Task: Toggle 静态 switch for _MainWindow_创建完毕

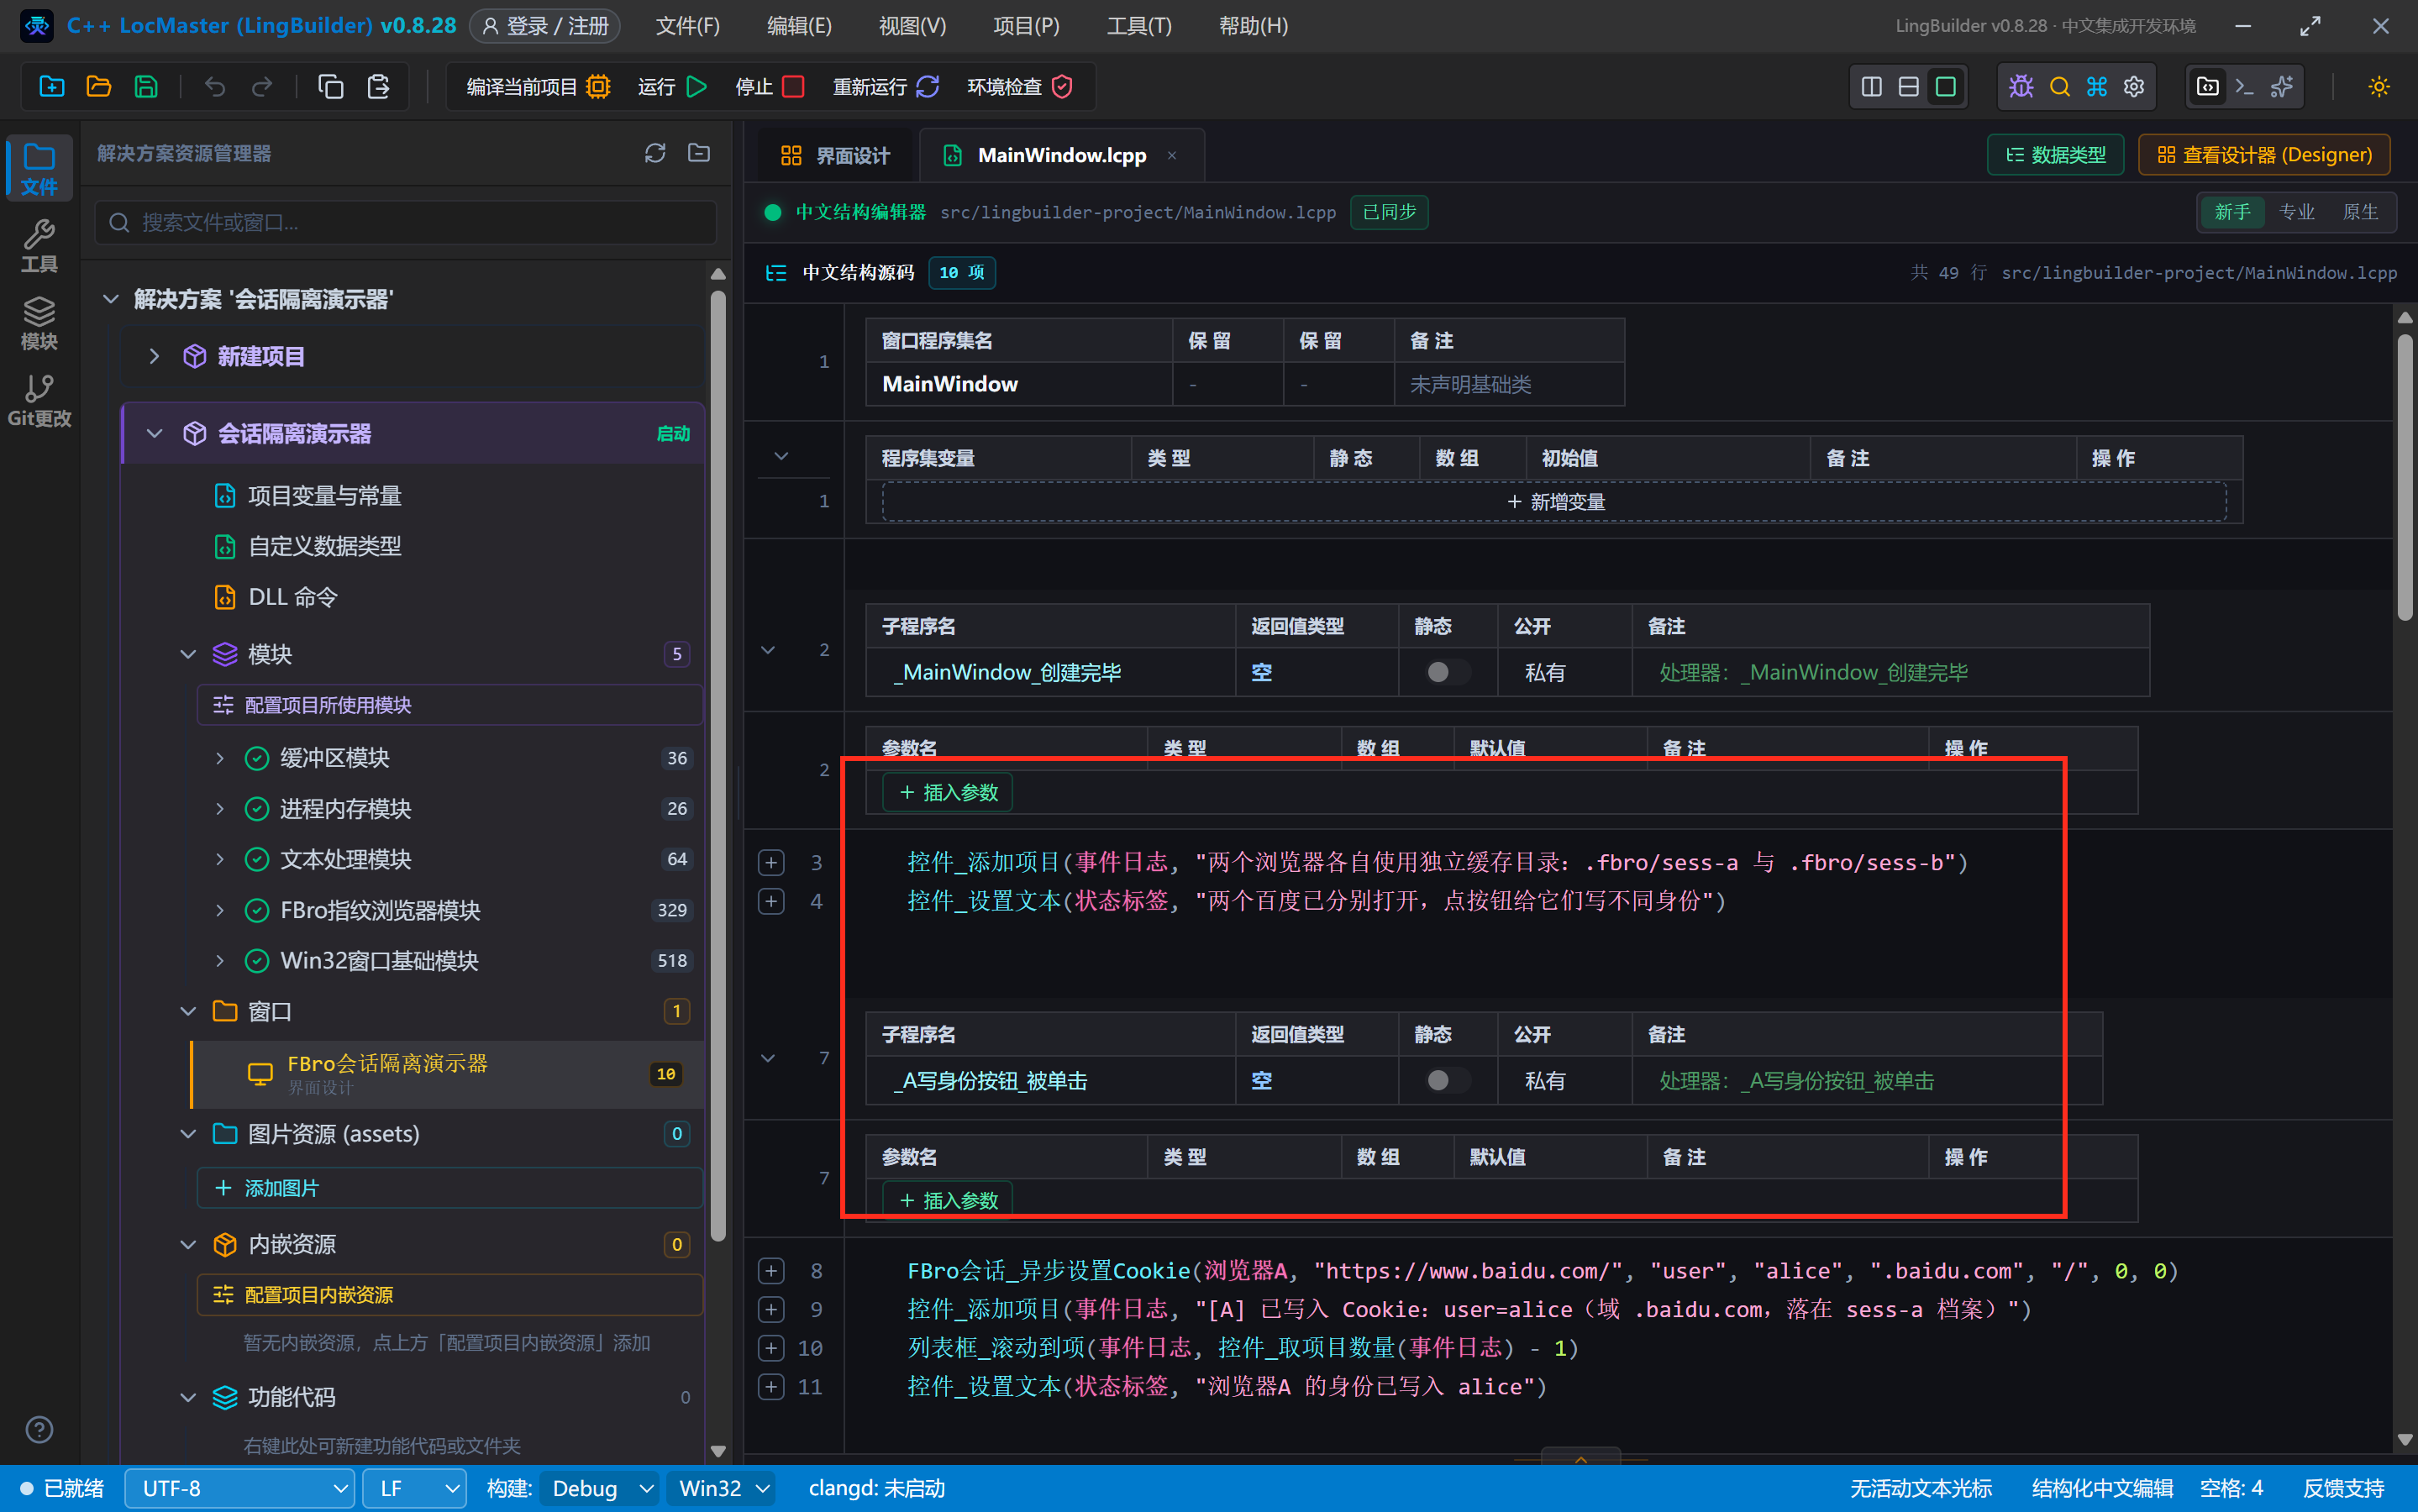Action: (x=1447, y=672)
